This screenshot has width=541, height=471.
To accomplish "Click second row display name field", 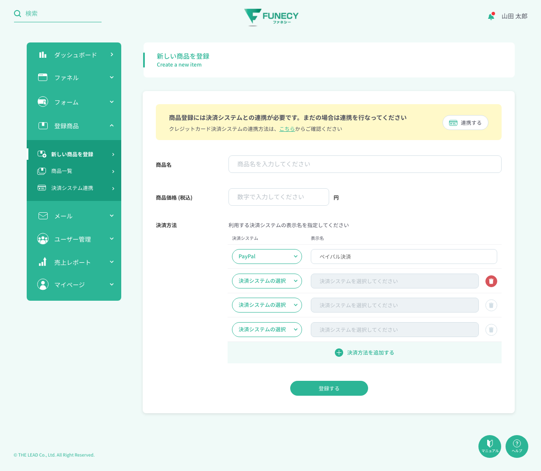I will pyautogui.click(x=395, y=281).
